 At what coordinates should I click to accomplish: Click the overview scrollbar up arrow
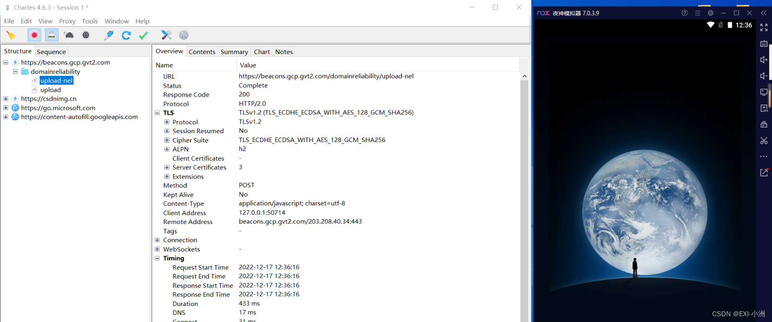[525, 76]
